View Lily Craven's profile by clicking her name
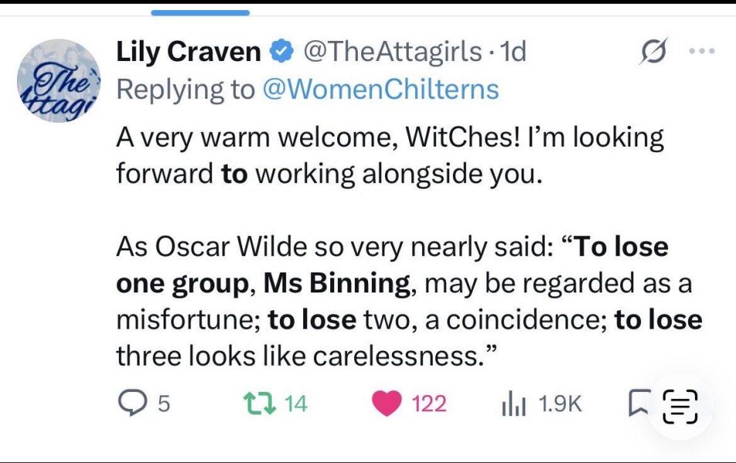 (187, 50)
